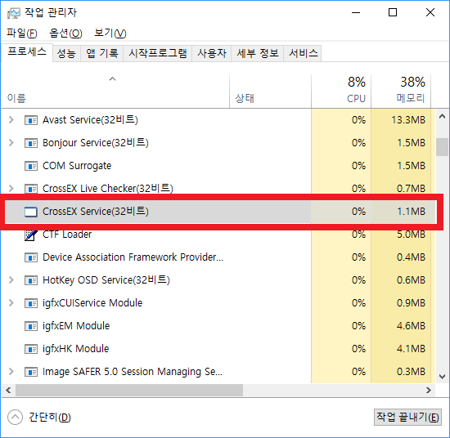Expand the Image SAFER 5.0 Session group
450x438 pixels.
click(x=11, y=372)
